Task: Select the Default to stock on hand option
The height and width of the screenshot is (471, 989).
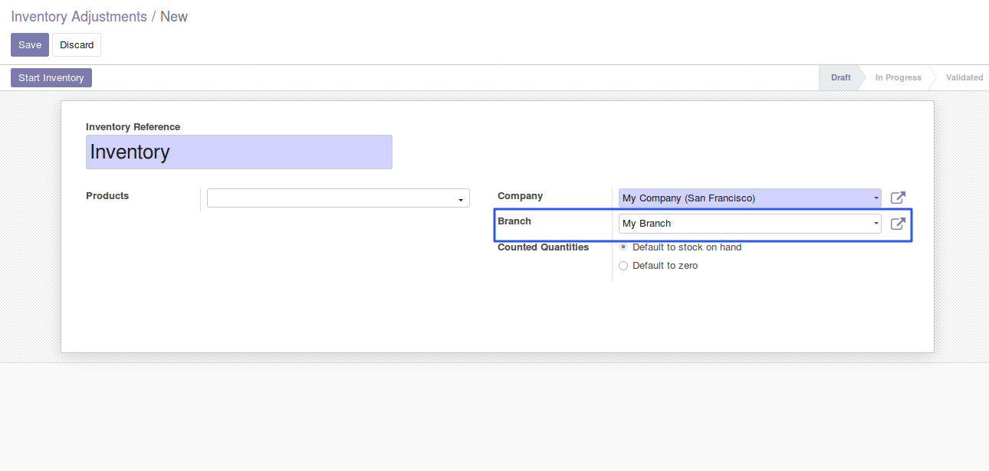Action: tap(623, 247)
